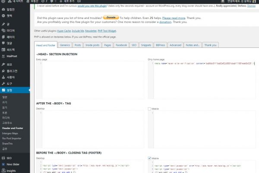Switch to the Facebook tab
Image resolution: width=259 pixels, height=173 pixels.
point(121,45)
